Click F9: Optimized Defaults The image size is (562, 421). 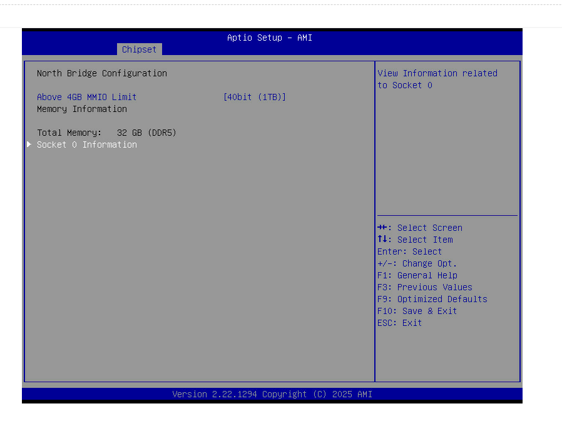click(432, 299)
